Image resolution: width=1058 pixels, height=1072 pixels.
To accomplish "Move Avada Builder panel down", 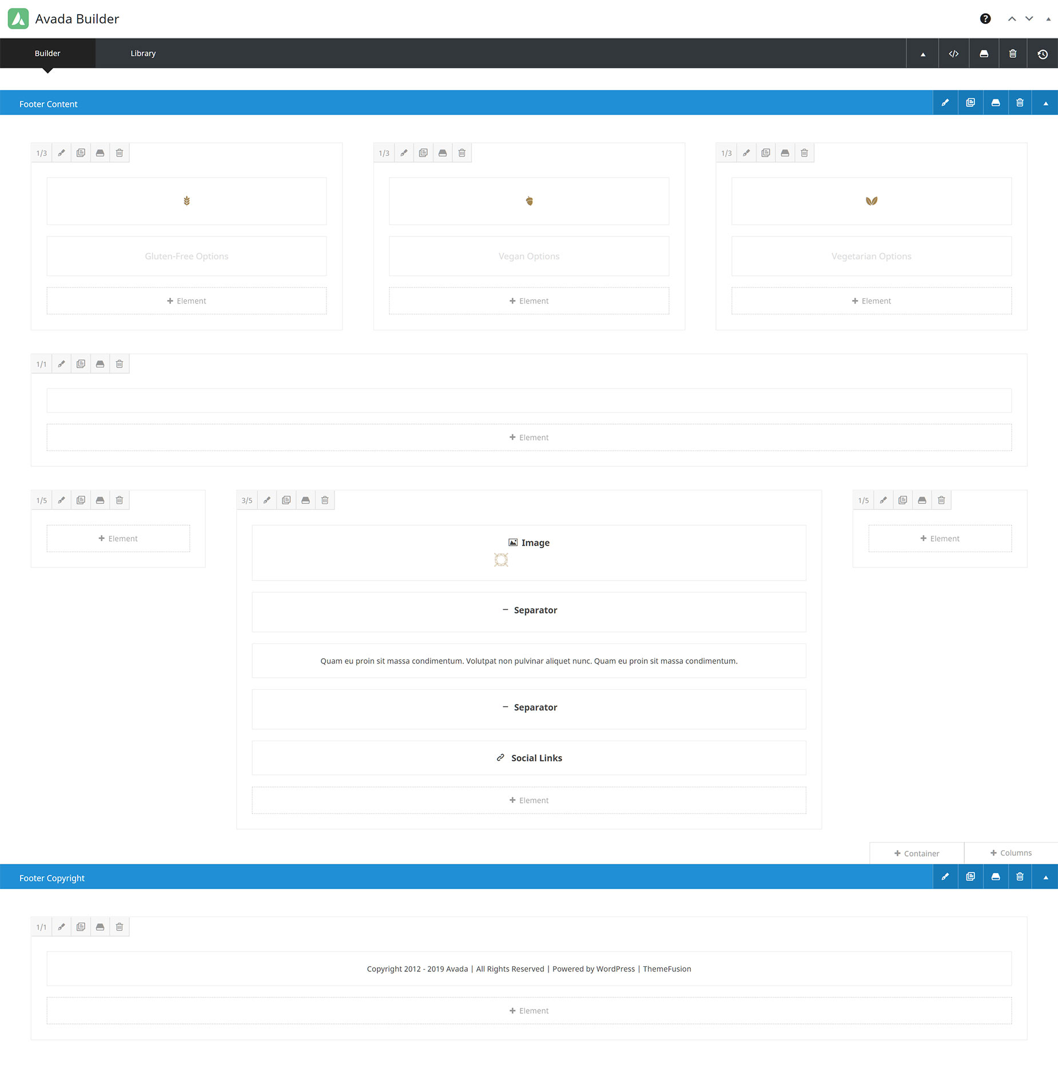I will 1029,19.
